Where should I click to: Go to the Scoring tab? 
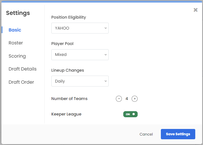(17, 56)
